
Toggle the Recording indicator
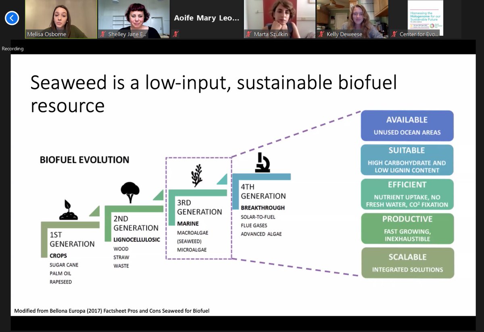(13, 48)
